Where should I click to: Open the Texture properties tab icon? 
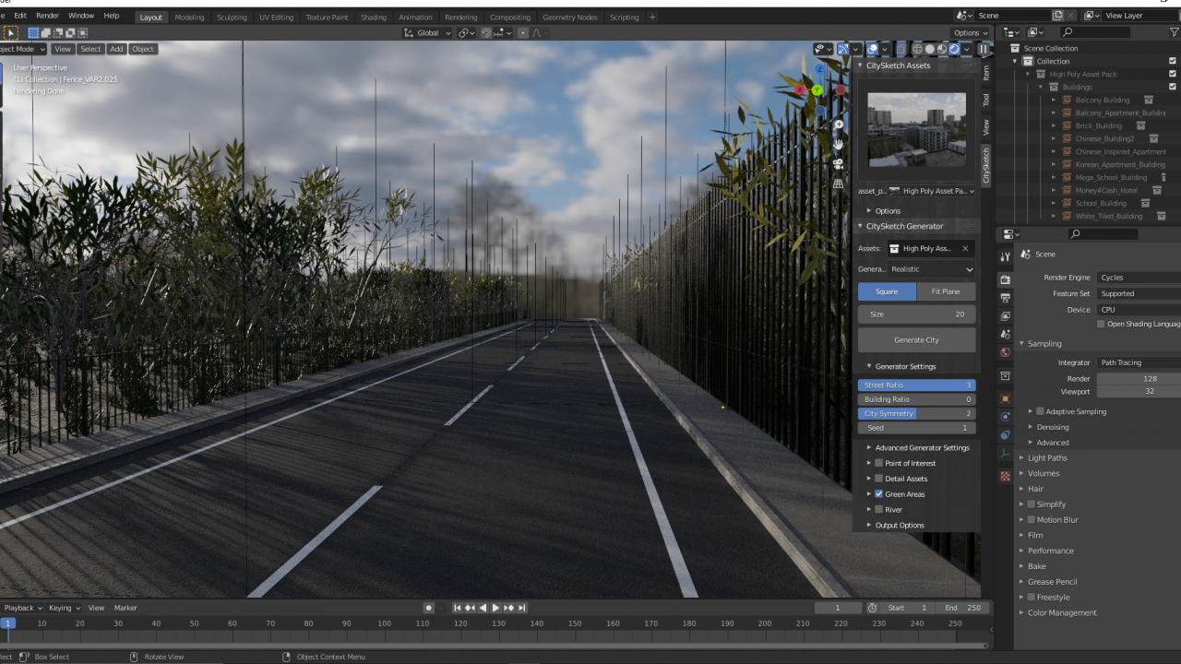tap(1005, 476)
